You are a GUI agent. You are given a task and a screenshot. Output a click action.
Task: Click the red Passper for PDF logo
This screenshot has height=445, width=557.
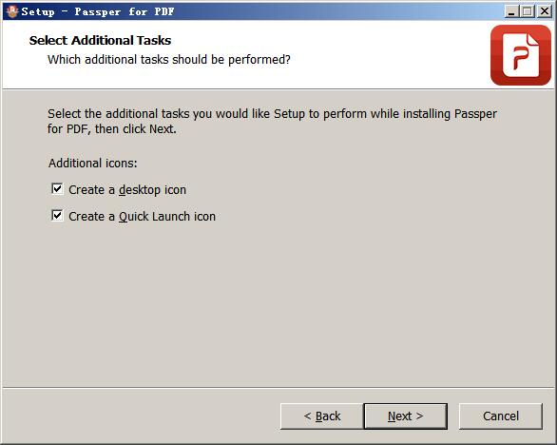(x=521, y=55)
